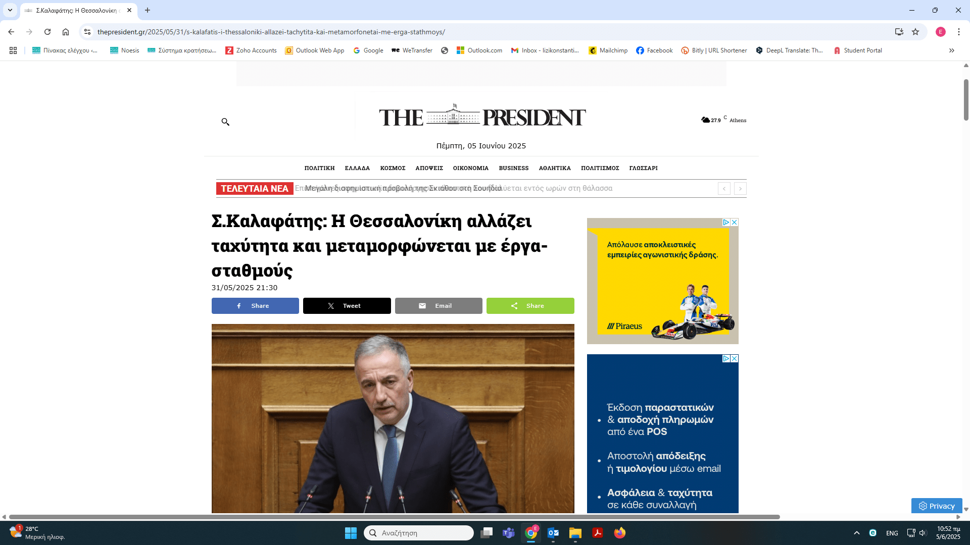Image resolution: width=970 pixels, height=545 pixels.
Task: Share the article via the Email button
Action: pos(438,306)
